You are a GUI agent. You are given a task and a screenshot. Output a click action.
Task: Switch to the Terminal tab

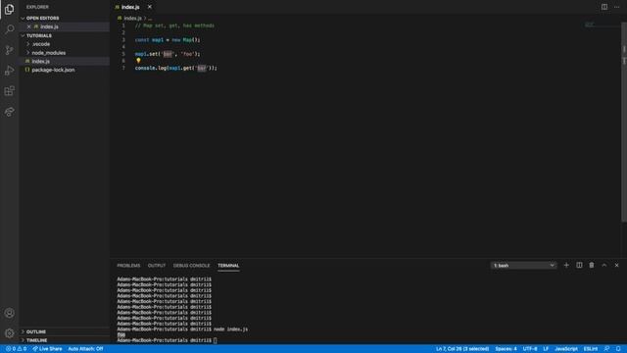(x=228, y=266)
